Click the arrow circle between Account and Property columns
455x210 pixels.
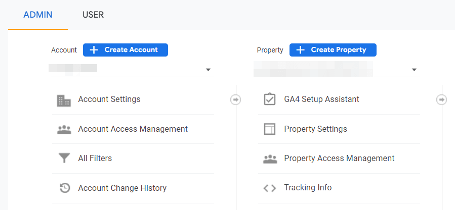pyautogui.click(x=236, y=100)
